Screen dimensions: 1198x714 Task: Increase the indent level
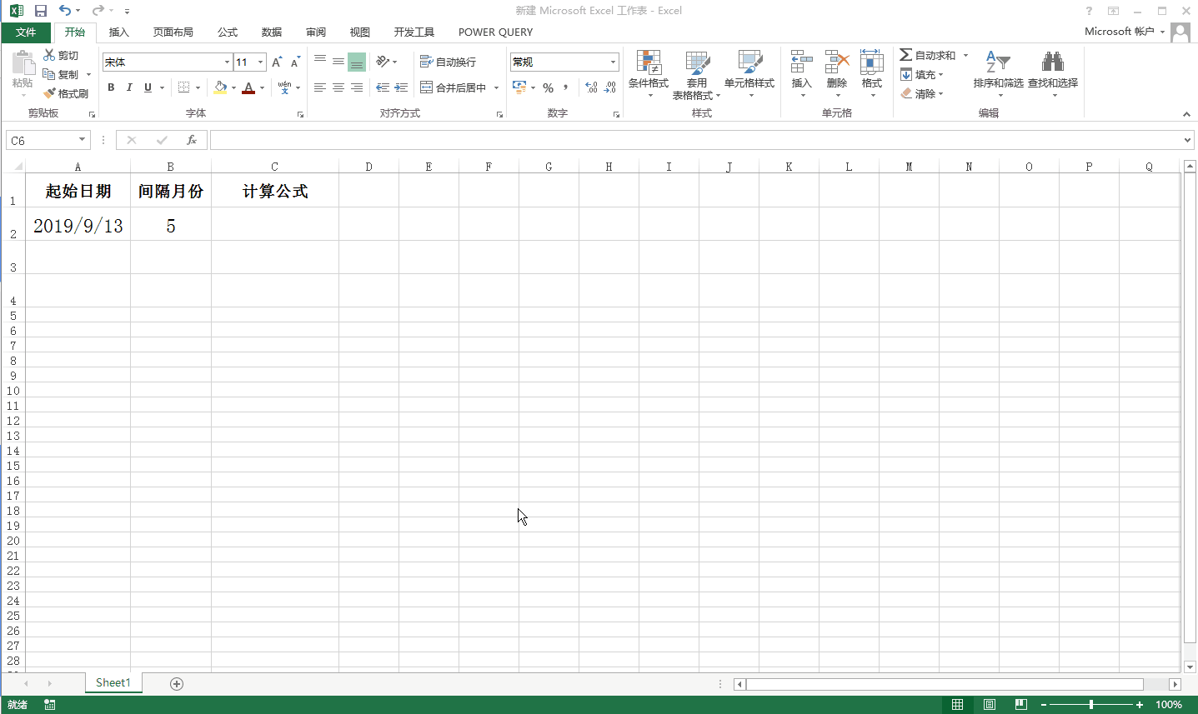click(401, 87)
